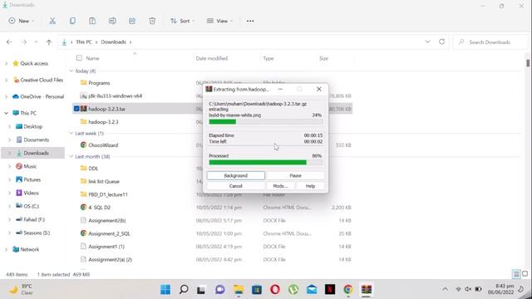
Task: Click the Cancel button in extraction dialog
Action: [236, 186]
